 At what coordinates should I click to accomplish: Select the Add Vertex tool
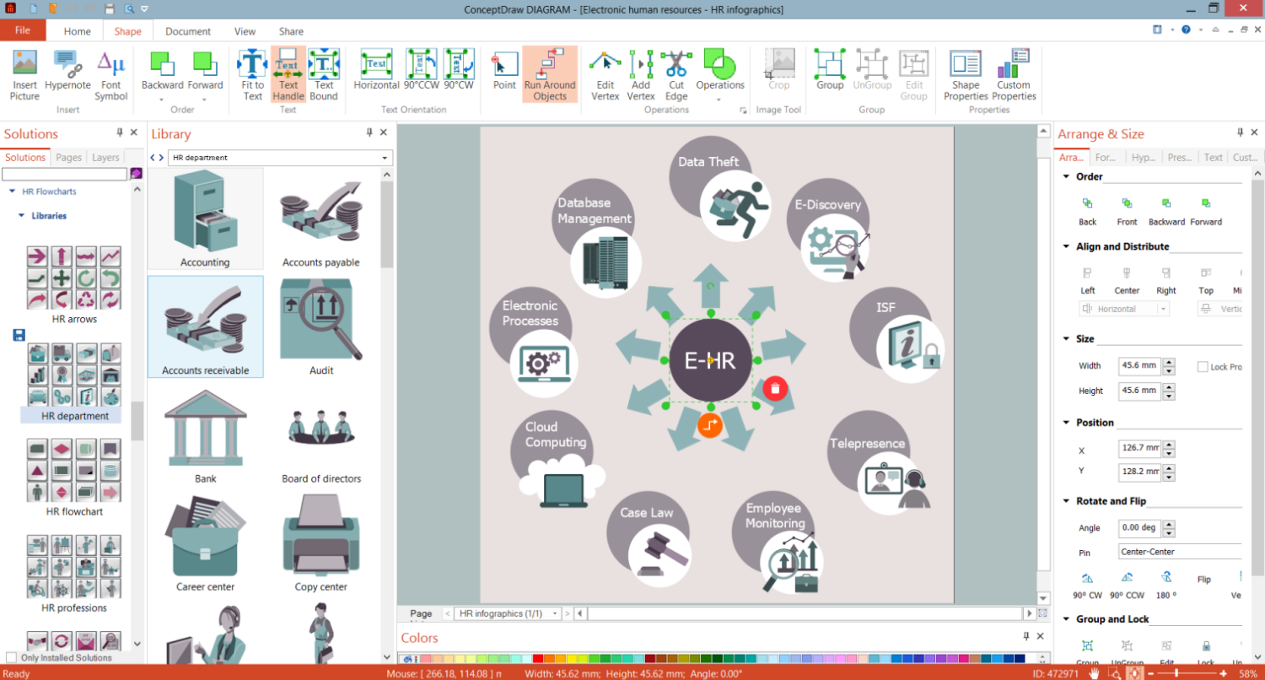click(641, 75)
